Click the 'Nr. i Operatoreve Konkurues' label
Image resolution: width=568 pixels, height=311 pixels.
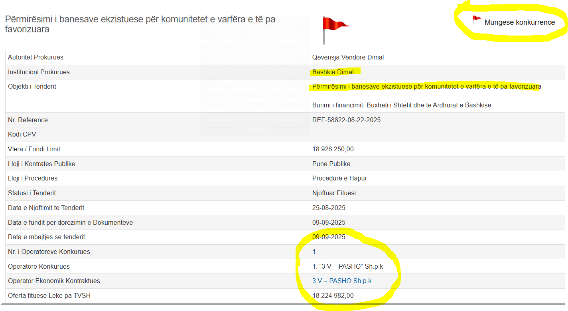coord(49,252)
